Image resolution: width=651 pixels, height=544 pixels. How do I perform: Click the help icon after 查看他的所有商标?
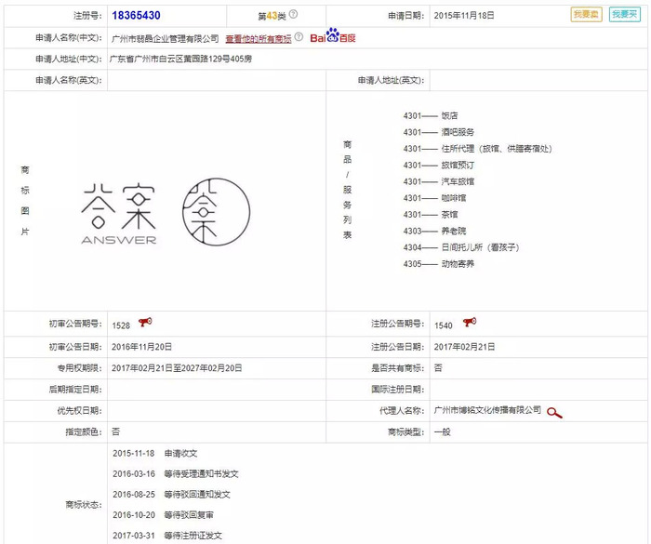[x=299, y=37]
